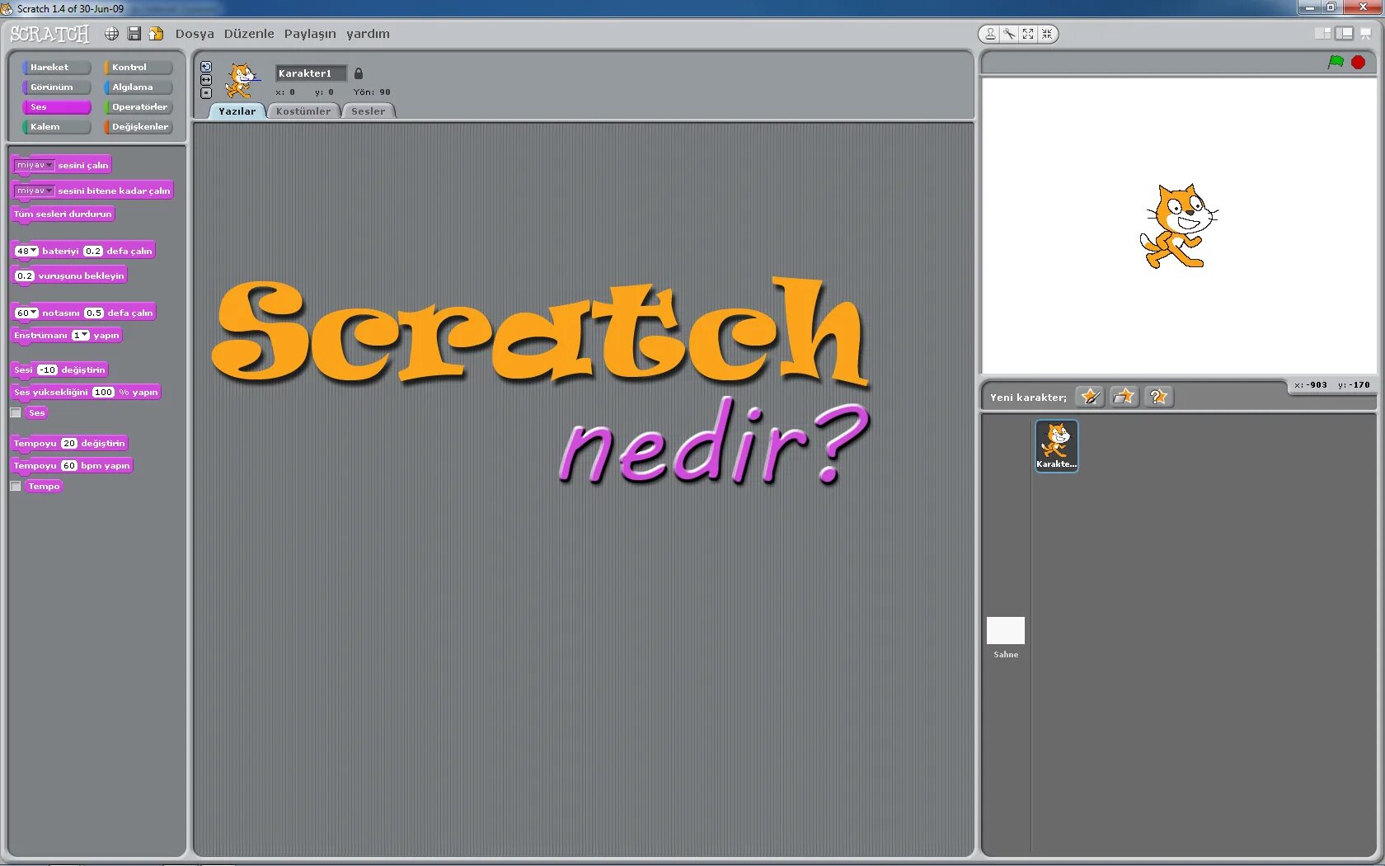
Task: Switch to small stage view mode
Action: pos(1322,33)
